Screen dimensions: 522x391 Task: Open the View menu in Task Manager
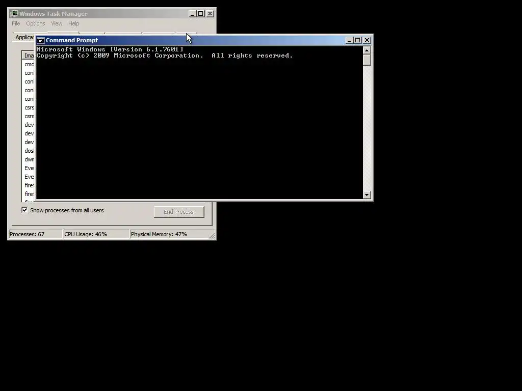(x=57, y=23)
